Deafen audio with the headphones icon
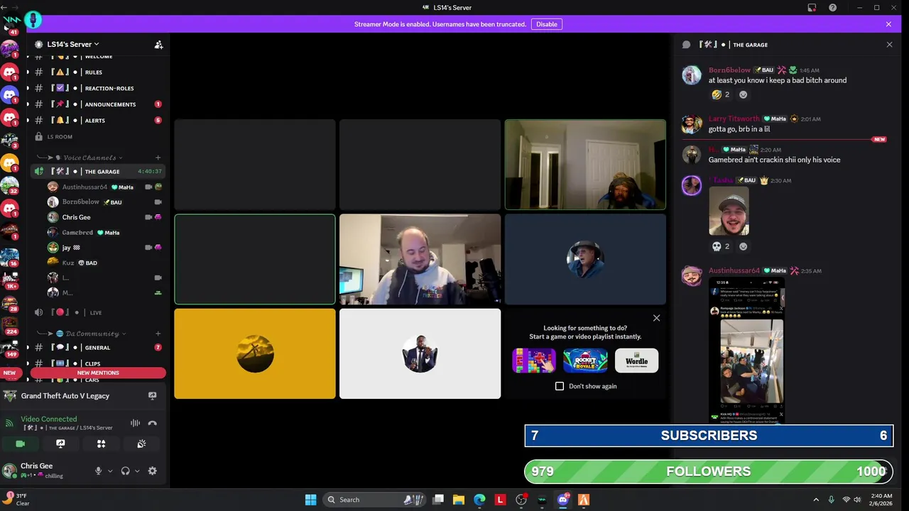This screenshot has height=511, width=909. (x=125, y=471)
